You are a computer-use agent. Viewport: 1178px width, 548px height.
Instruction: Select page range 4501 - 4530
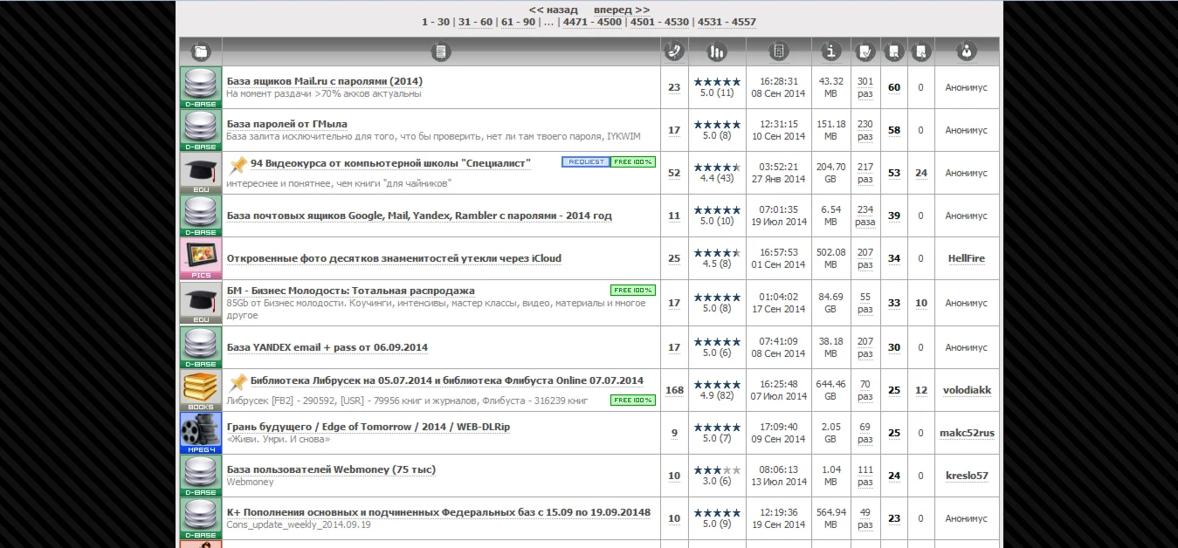(659, 23)
